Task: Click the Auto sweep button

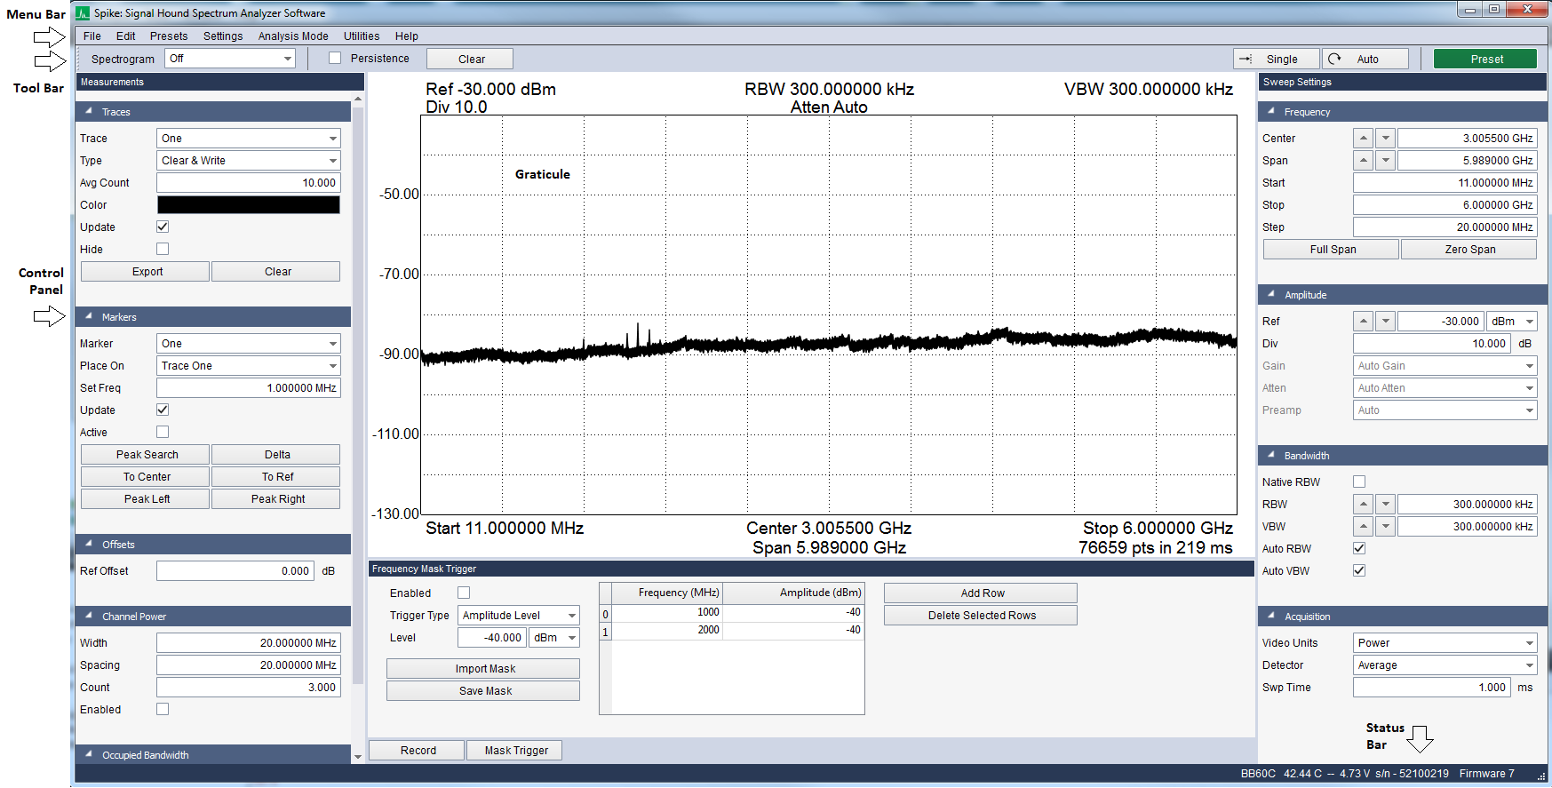Action: [1365, 60]
